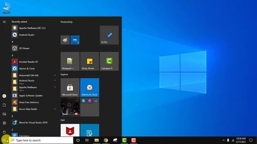Launch Google Chrome from the taskbar
The width and height of the screenshot is (257, 144).
click(106, 140)
